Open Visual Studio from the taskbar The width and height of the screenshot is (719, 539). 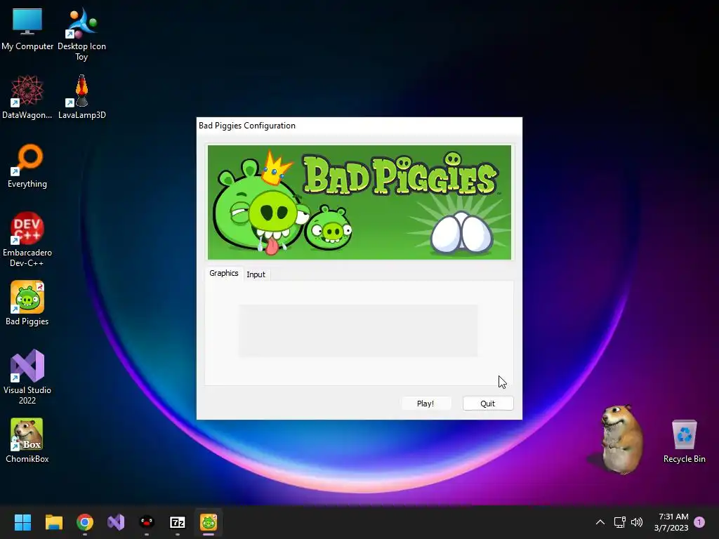(116, 522)
